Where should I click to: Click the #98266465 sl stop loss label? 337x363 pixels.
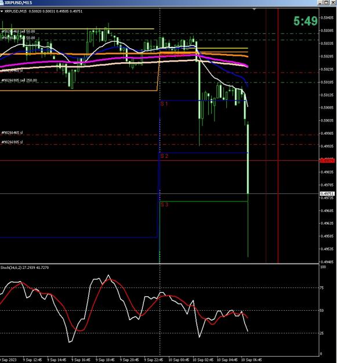(12, 132)
